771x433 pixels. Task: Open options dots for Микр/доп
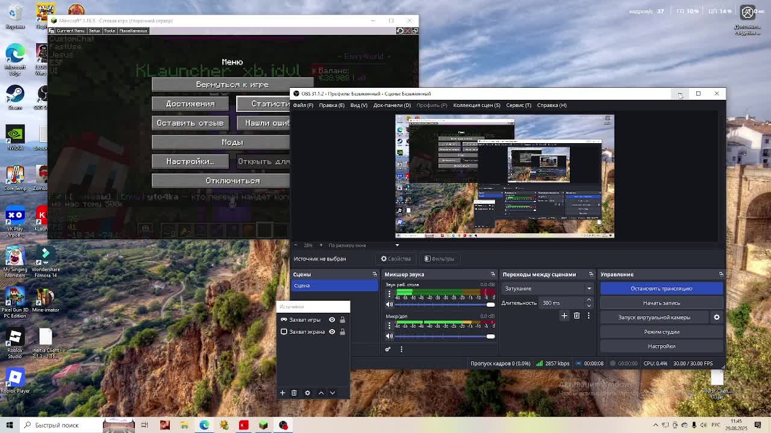coord(389,325)
